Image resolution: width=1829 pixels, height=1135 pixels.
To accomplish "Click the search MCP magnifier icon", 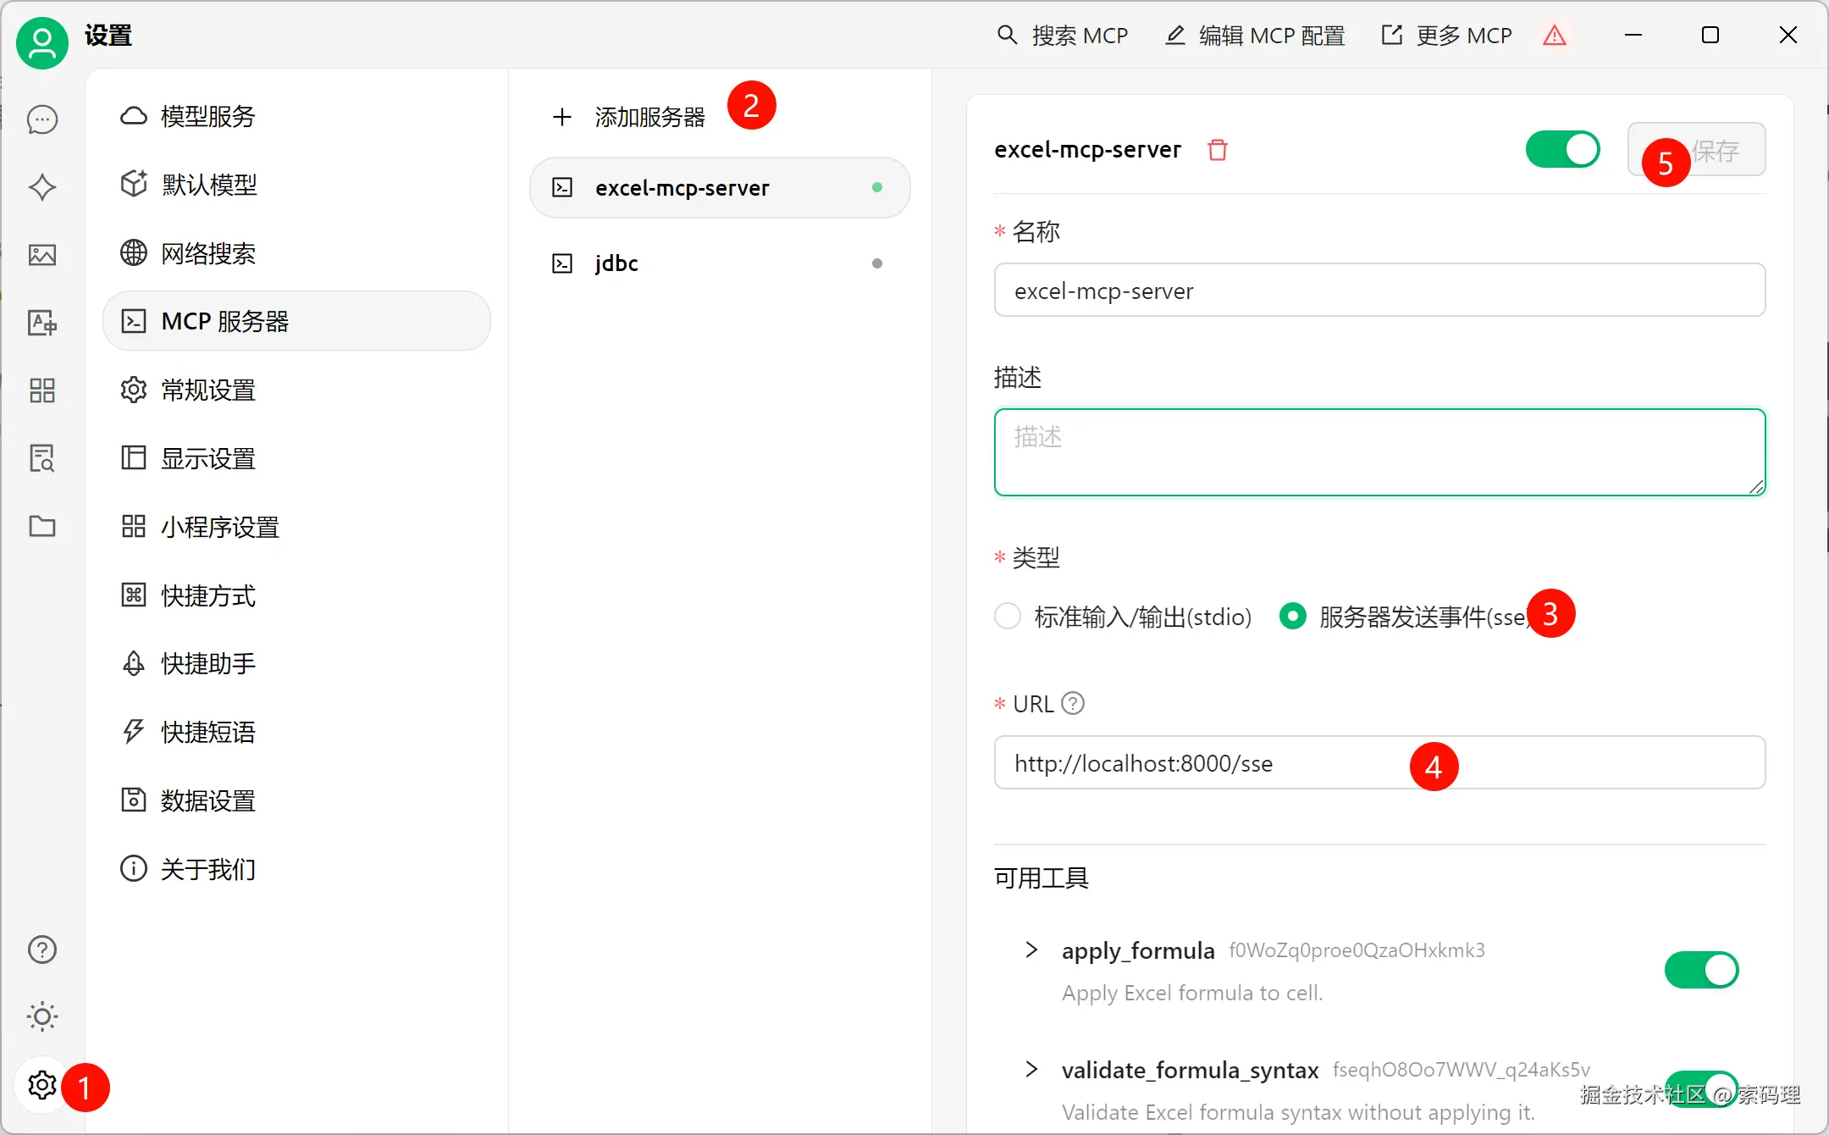I will (1008, 35).
